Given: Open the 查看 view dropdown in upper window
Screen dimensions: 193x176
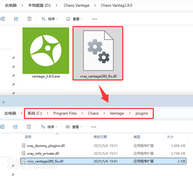Looking at the screenshot, I should (75, 19).
